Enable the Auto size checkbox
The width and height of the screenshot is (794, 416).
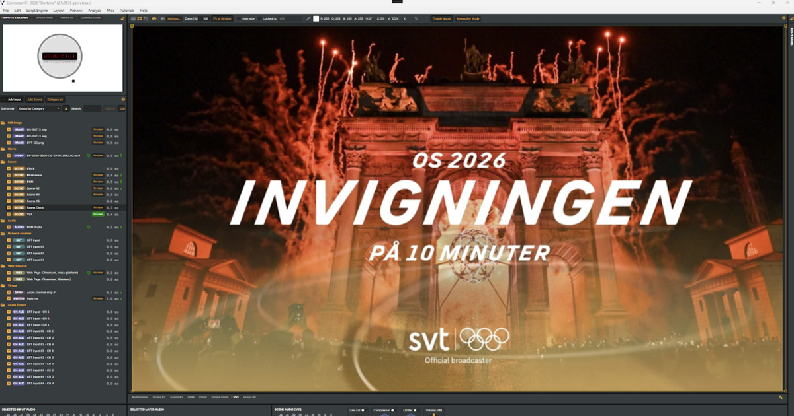pos(238,18)
